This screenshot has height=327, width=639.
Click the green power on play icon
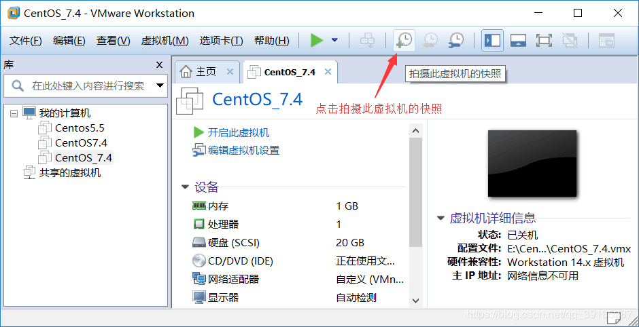(x=316, y=40)
